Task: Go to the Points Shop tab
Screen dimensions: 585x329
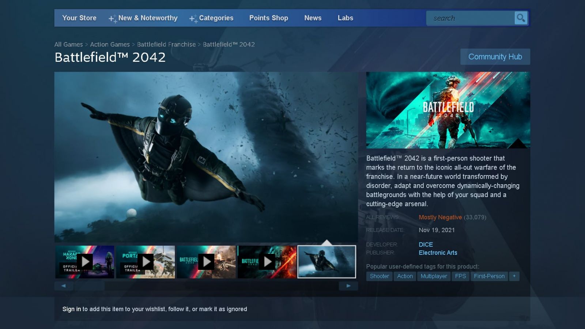Action: point(269,18)
